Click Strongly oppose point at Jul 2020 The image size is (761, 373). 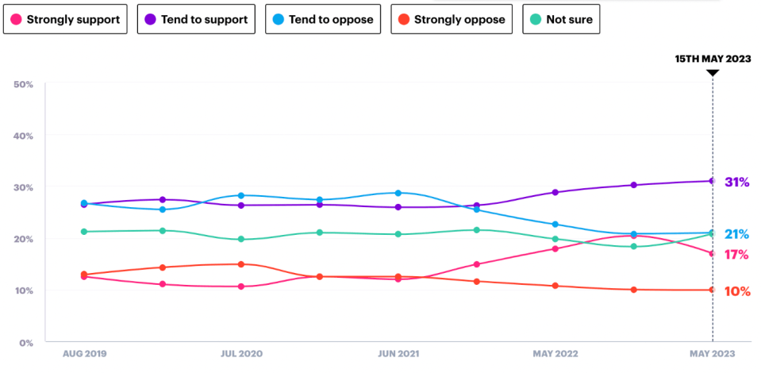(241, 264)
